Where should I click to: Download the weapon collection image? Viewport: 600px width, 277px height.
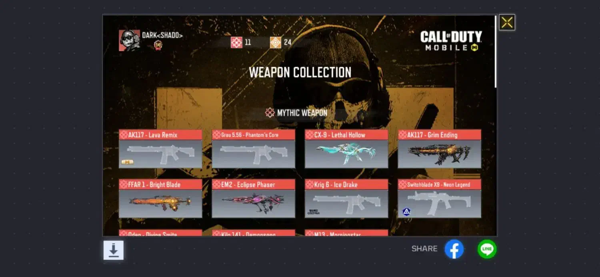point(114,250)
